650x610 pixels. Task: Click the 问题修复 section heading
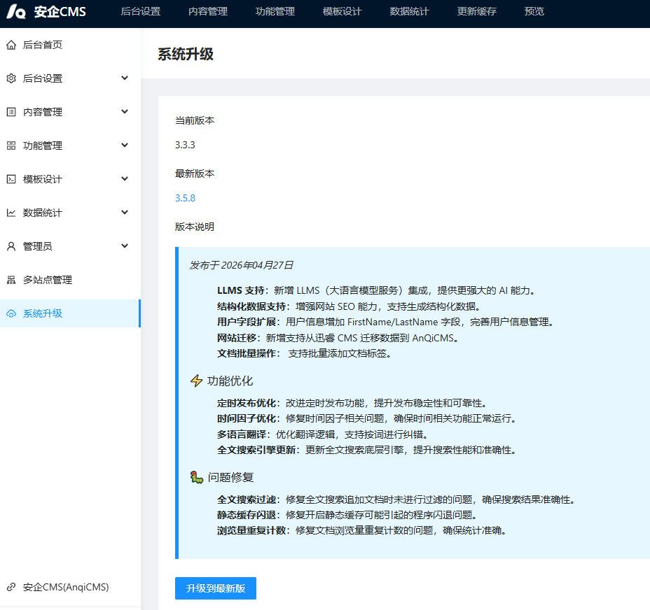tap(230, 477)
